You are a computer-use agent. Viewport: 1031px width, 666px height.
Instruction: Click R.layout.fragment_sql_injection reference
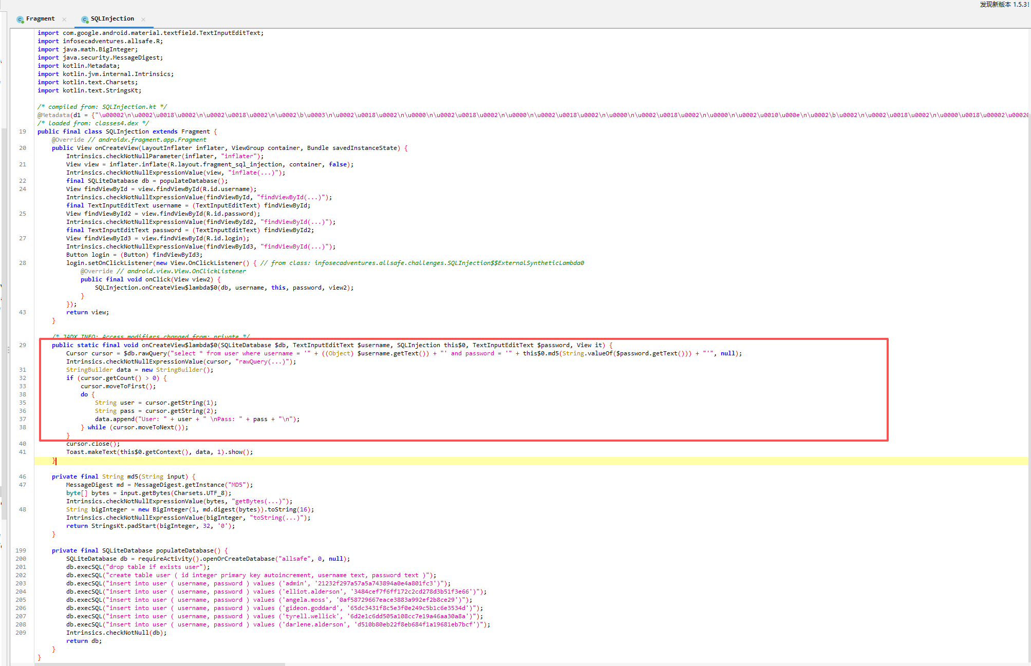(x=226, y=164)
